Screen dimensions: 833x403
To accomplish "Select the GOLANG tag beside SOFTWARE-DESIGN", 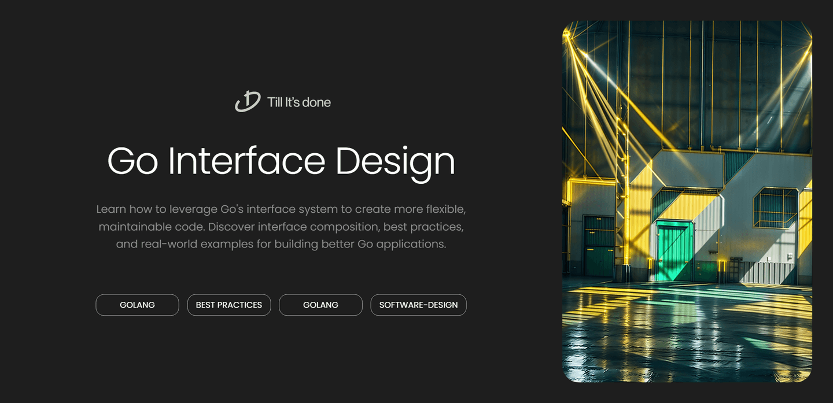I will click(x=320, y=305).
